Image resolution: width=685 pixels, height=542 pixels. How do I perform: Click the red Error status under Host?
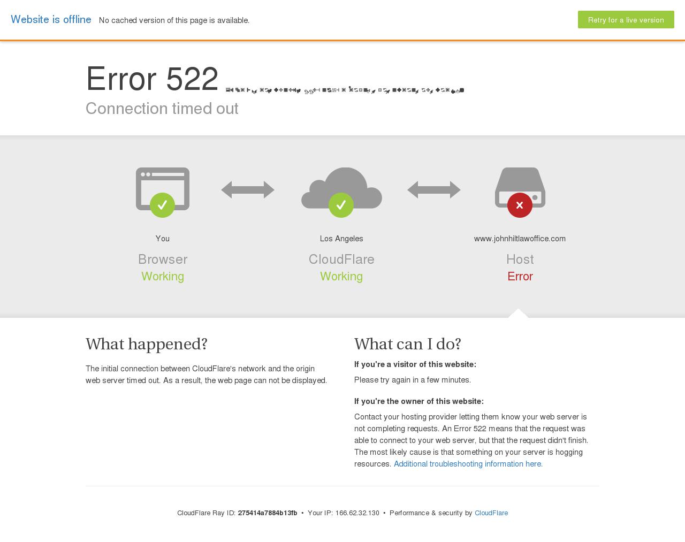(520, 276)
